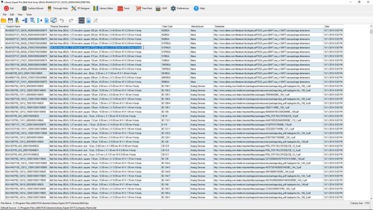This screenshot has width=373, height=210.
Task: Click the blue arrow import icon
Action: tap(24, 20)
